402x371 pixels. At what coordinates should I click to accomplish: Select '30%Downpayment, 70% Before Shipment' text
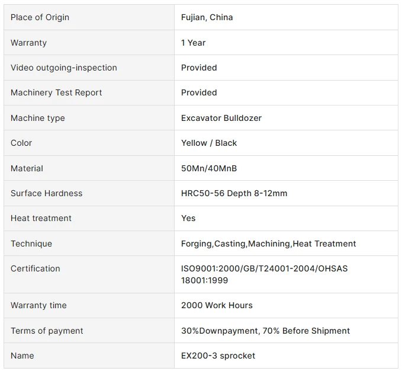pyautogui.click(x=265, y=331)
